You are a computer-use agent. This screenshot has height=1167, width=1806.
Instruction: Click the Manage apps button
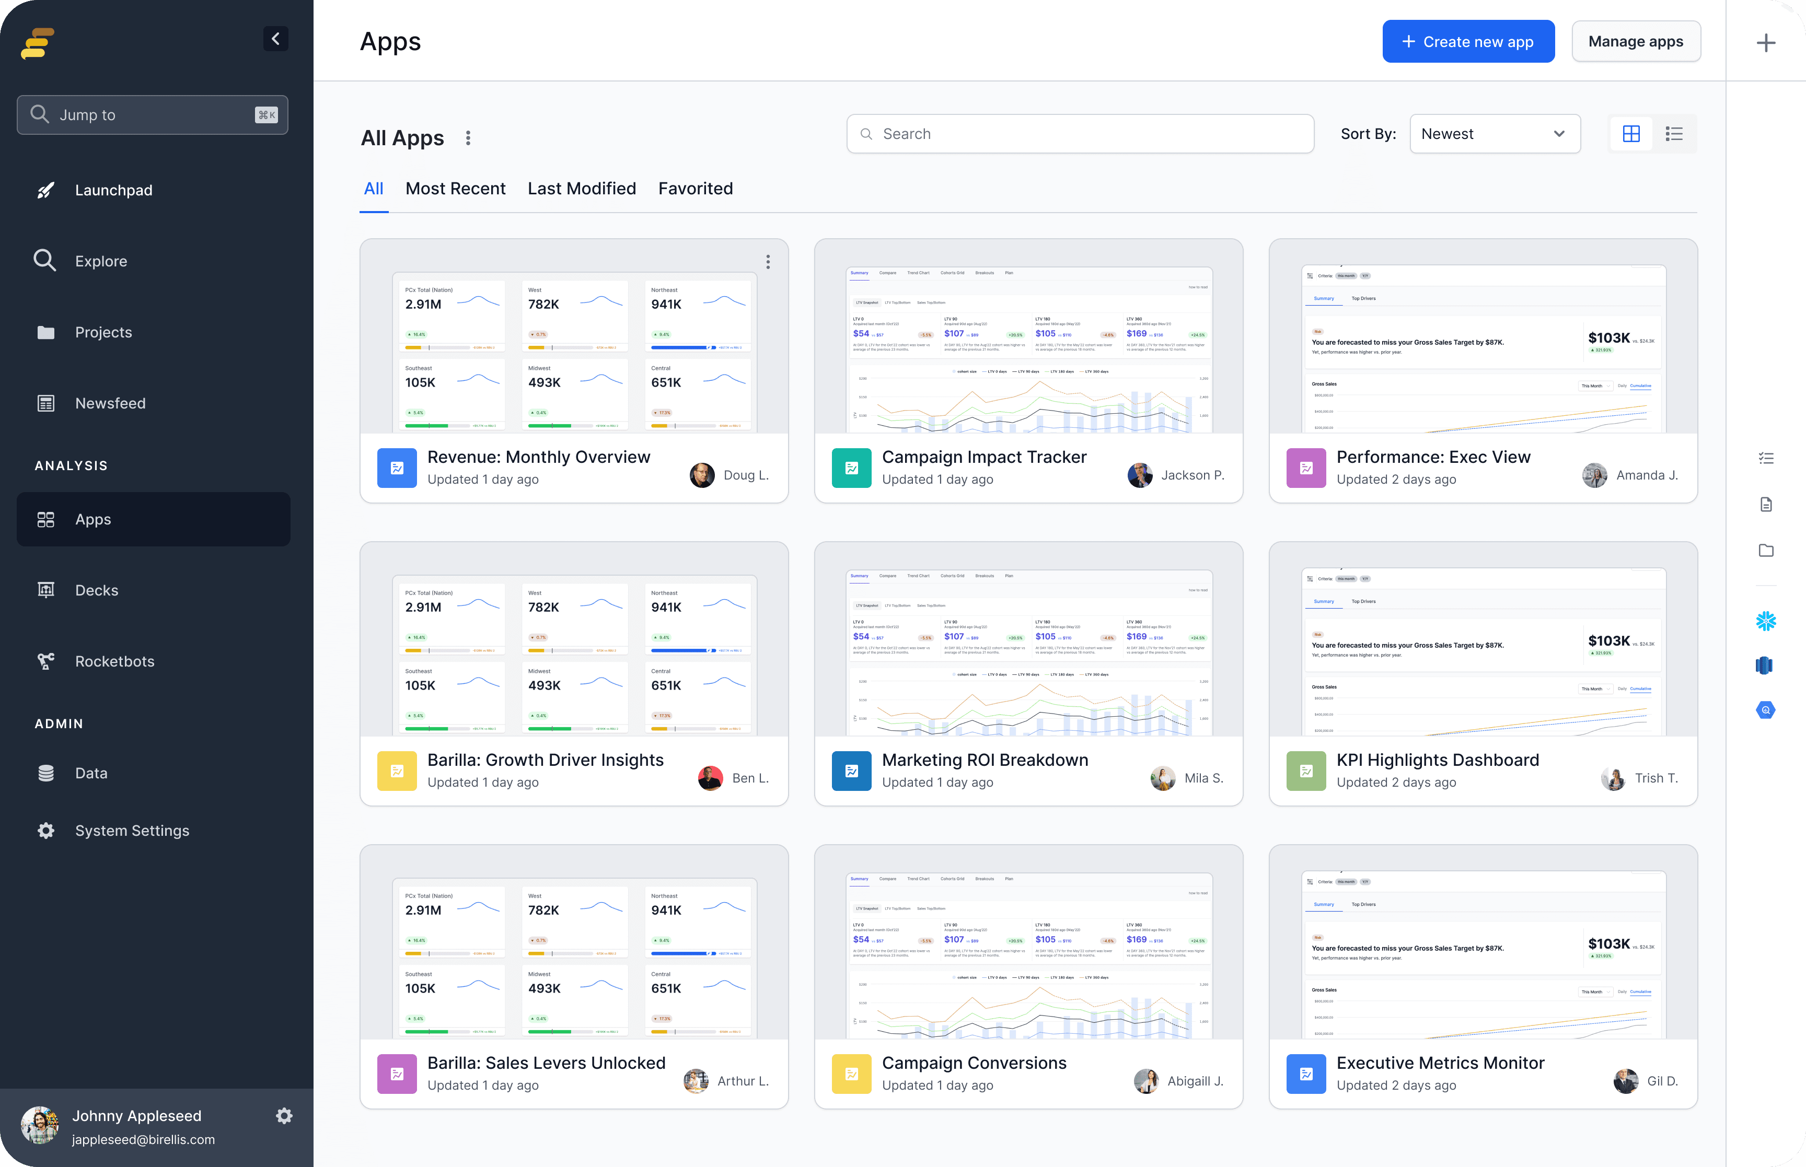pos(1635,42)
